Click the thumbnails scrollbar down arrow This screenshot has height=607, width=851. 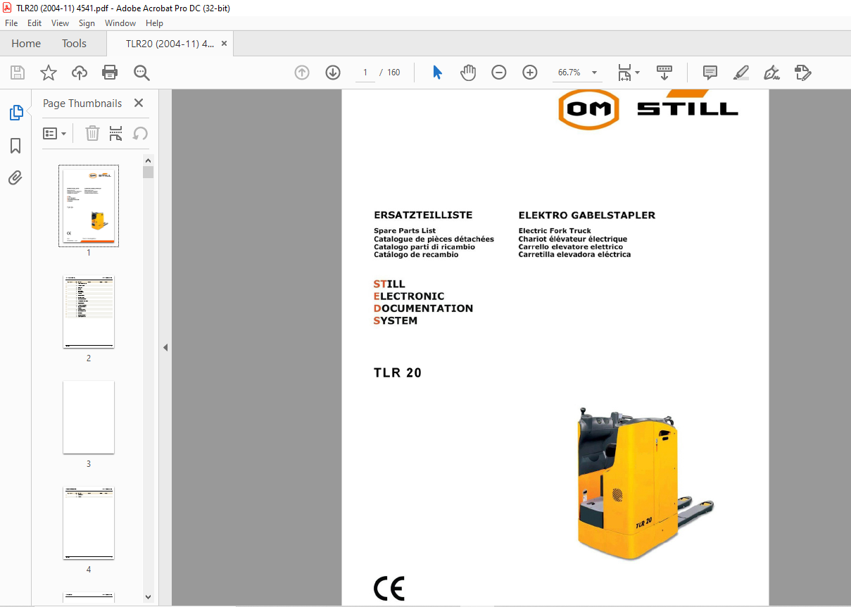click(x=148, y=596)
